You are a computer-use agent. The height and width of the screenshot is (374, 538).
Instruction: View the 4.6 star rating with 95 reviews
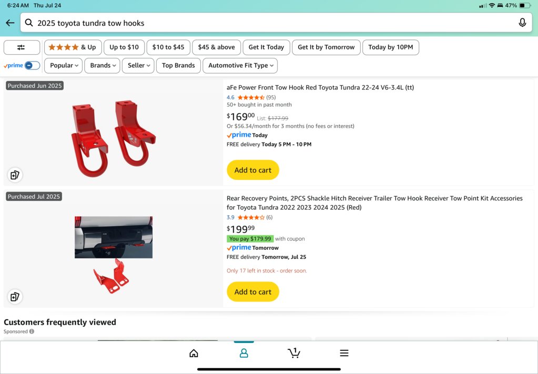click(x=251, y=97)
